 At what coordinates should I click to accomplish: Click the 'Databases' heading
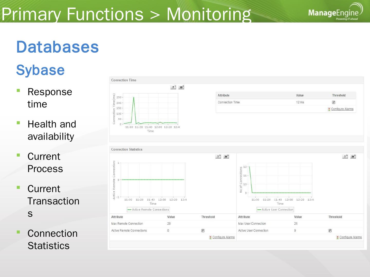click(58, 47)
